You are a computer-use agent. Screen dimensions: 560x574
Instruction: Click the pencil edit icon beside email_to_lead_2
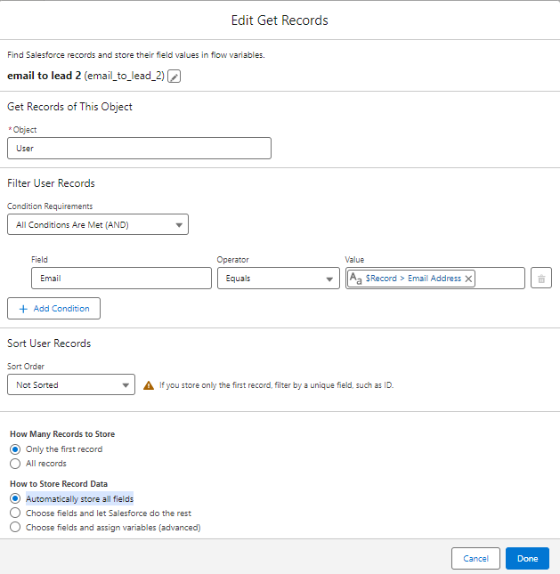click(174, 77)
